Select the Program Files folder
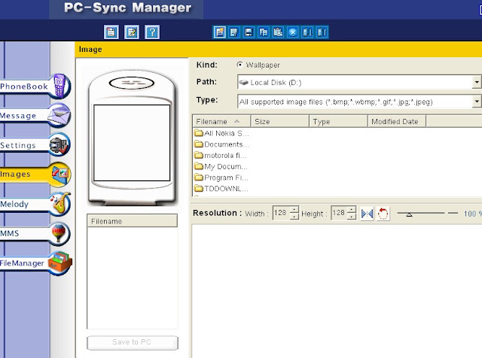The width and height of the screenshot is (482, 358). click(221, 177)
